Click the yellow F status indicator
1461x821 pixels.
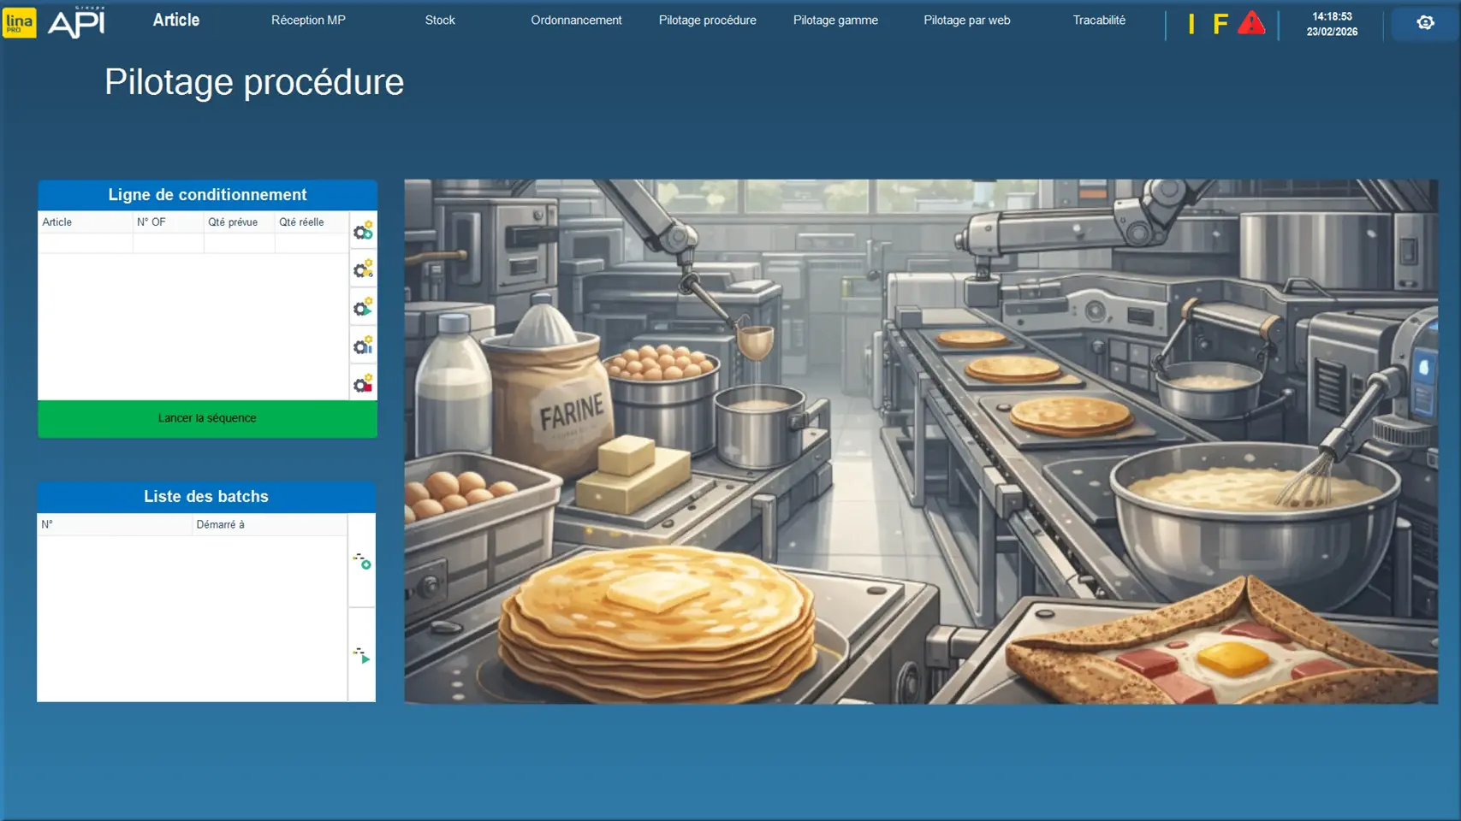pos(1220,24)
